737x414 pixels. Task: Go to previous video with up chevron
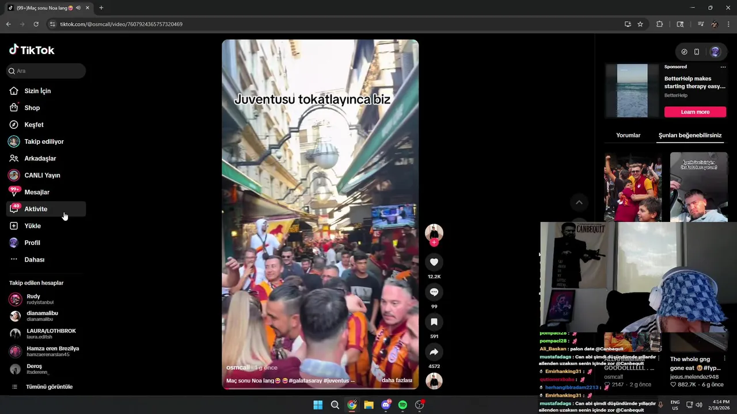click(579, 202)
